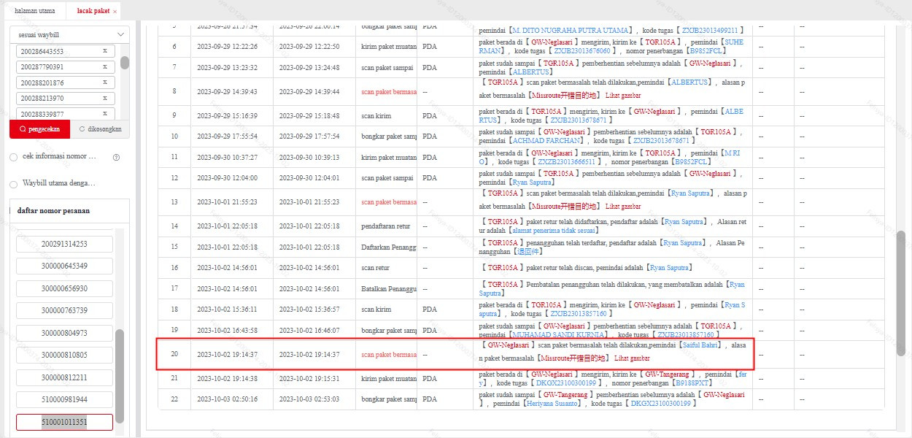The width and height of the screenshot is (912, 438).
Task: Select order number 300000812211
Action: tap(64, 377)
